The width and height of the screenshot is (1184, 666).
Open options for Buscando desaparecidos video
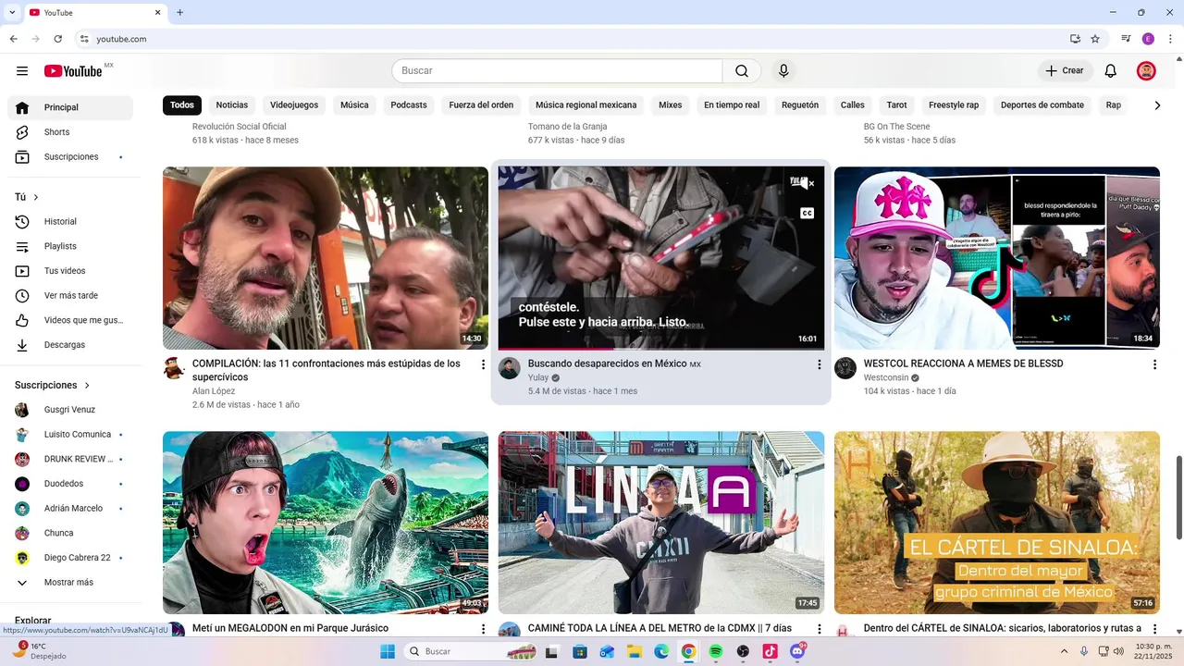click(819, 364)
